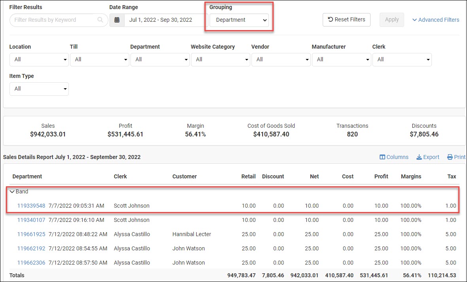
Task: Click the Clerk column header in table
Action: click(x=120, y=176)
